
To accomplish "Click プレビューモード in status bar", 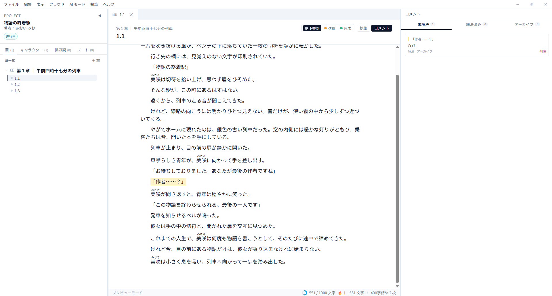I will coord(127,293).
